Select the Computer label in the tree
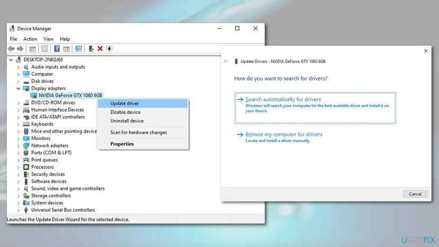The image size is (439, 247). pos(42,74)
